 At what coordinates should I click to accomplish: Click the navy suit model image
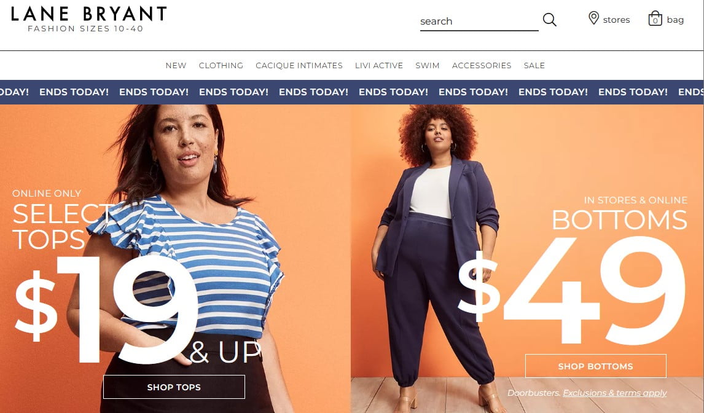pos(527,258)
